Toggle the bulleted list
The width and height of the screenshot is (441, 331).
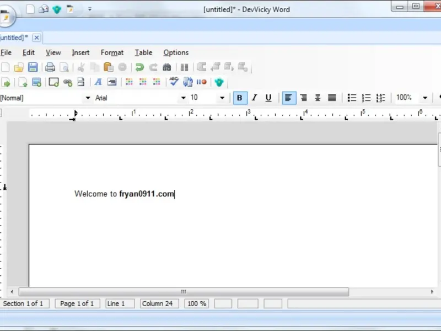click(352, 98)
